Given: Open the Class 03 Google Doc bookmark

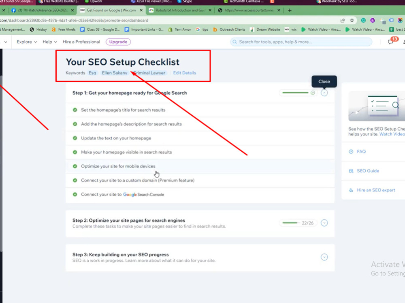Looking at the screenshot, I should (x=100, y=30).
